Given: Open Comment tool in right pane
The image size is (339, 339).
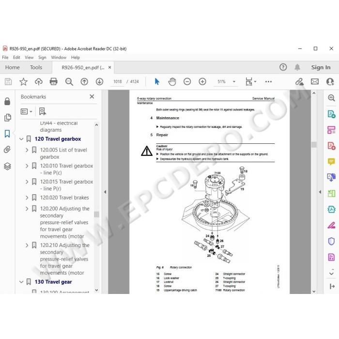Looking at the screenshot, I should [x=331, y=161].
